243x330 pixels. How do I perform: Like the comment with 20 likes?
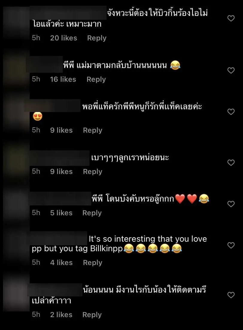231,18
